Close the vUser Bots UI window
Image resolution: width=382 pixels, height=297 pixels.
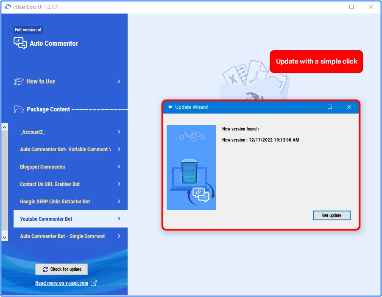[x=371, y=7]
